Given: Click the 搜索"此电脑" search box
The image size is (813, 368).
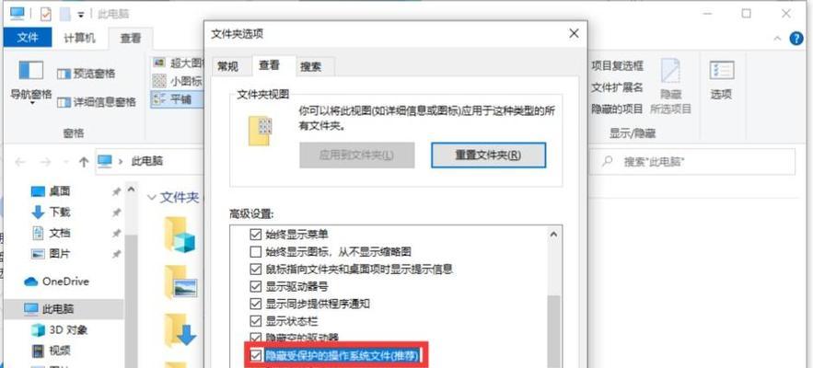Looking at the screenshot, I should [697, 162].
